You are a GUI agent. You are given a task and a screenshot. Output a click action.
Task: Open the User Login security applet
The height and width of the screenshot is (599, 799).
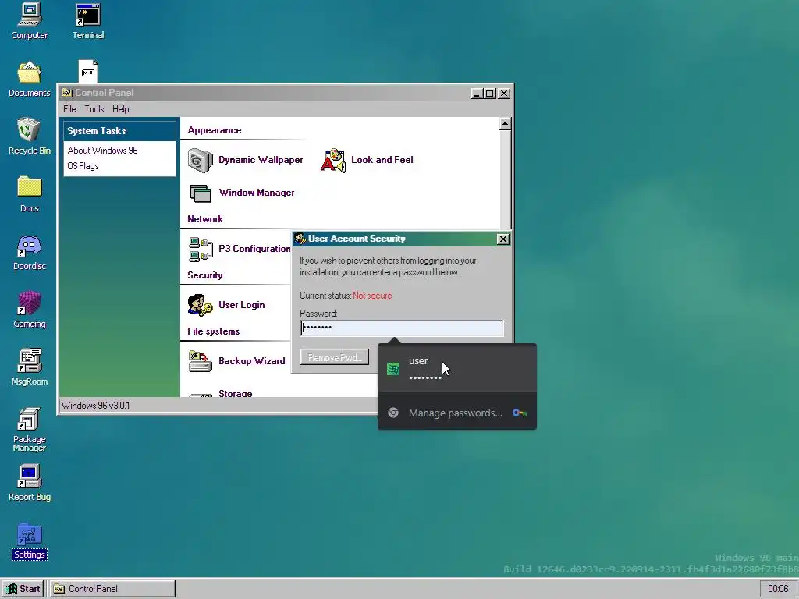[226, 305]
